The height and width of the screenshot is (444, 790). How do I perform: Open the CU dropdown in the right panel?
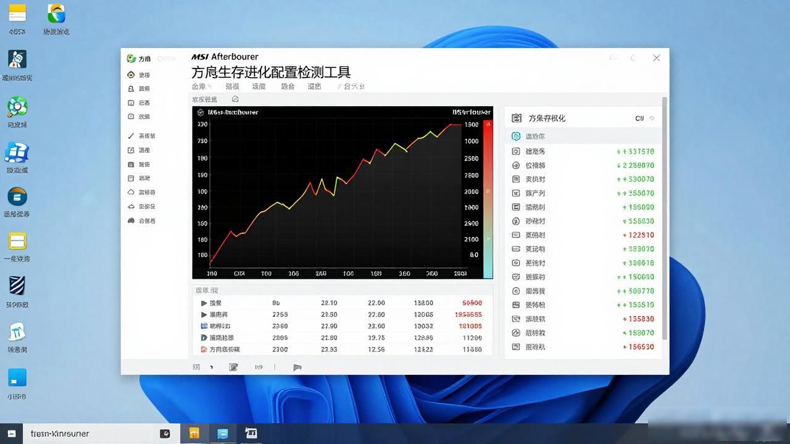point(645,118)
